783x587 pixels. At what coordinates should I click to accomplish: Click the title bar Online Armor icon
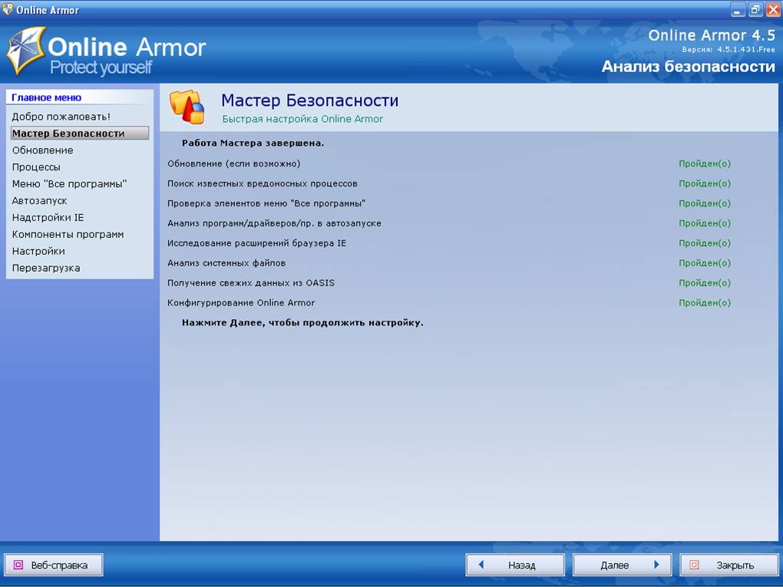coord(8,9)
